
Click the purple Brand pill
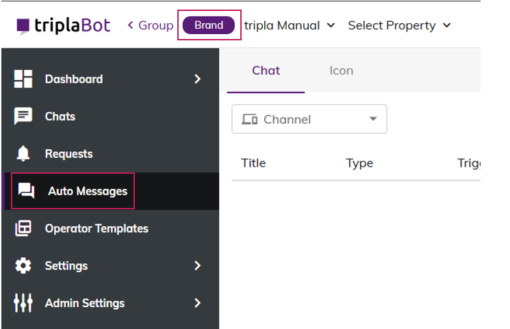[209, 25]
